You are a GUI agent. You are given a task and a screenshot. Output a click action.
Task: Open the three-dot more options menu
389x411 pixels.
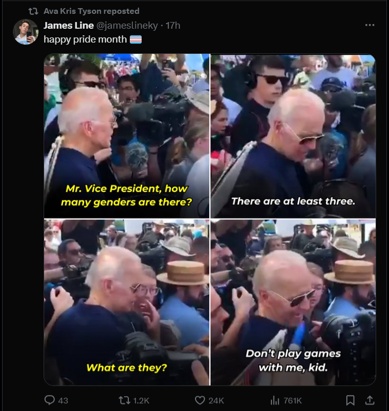click(369, 25)
